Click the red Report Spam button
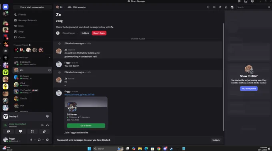Viewport: 272px width, 151px height. tap(99, 33)
